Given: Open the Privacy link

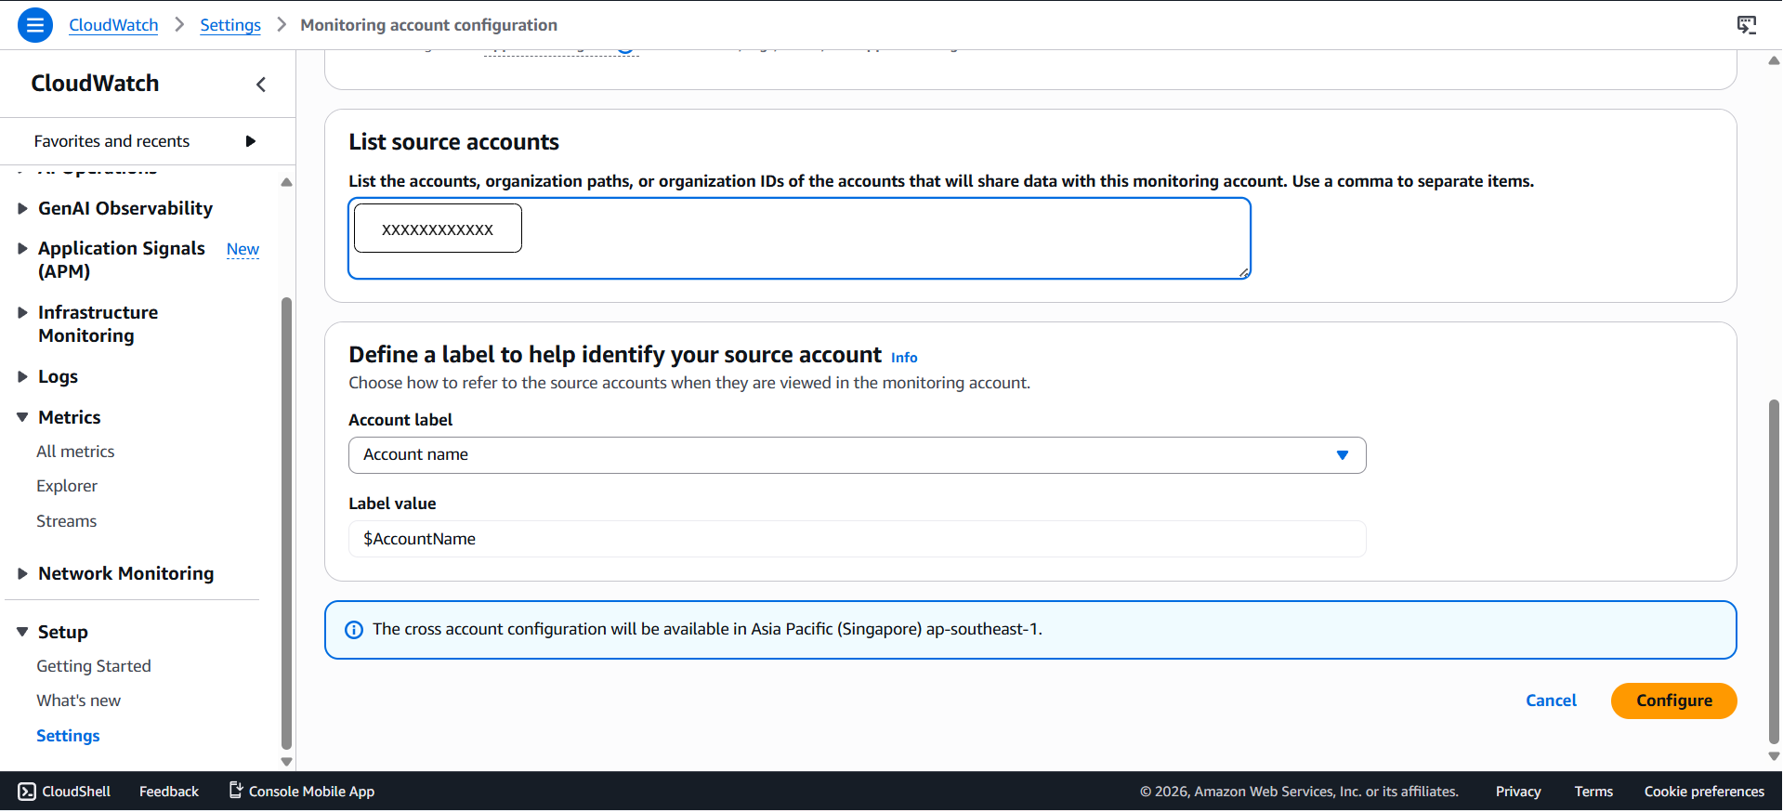Looking at the screenshot, I should tap(1518, 792).
